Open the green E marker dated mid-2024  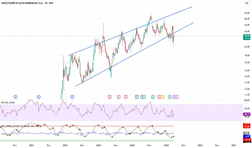153,97
